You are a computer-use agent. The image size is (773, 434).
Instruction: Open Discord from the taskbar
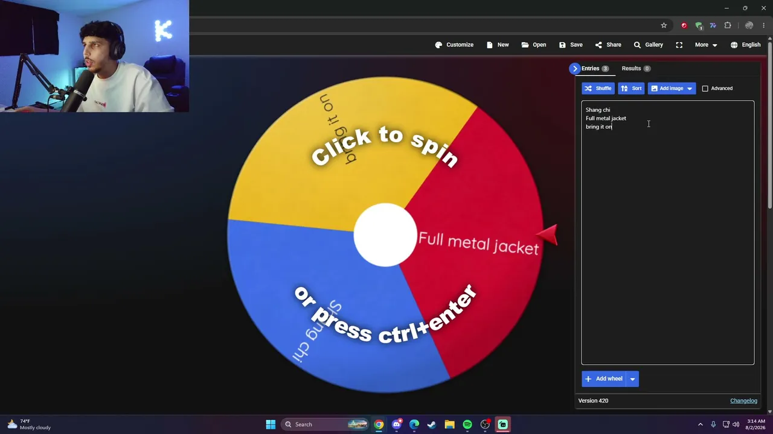tap(396, 424)
